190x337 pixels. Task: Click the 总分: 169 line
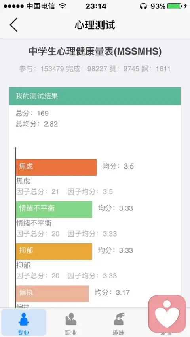pyautogui.click(x=32, y=113)
